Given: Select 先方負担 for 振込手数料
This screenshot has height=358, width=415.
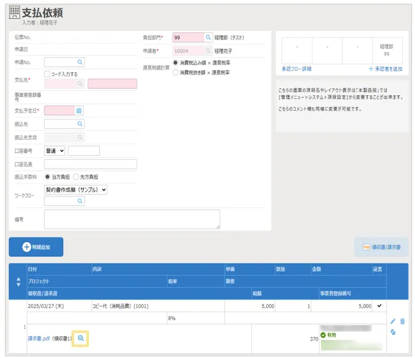Looking at the screenshot, I should [x=76, y=176].
